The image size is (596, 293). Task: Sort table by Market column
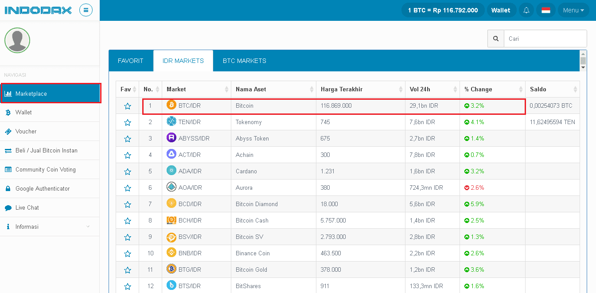point(196,89)
